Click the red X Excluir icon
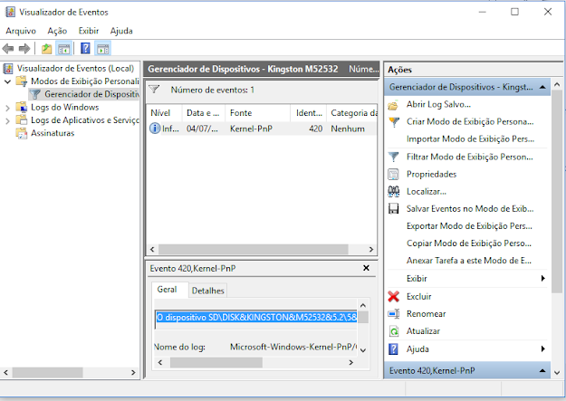This screenshot has width=566, height=401. (393, 296)
